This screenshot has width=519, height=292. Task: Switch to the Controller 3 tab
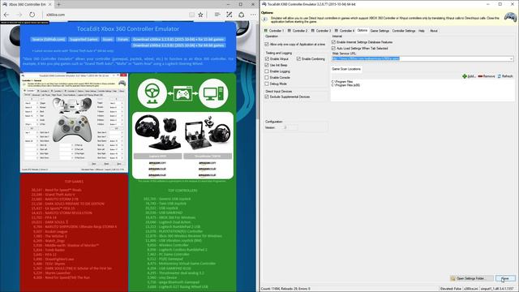(321, 31)
